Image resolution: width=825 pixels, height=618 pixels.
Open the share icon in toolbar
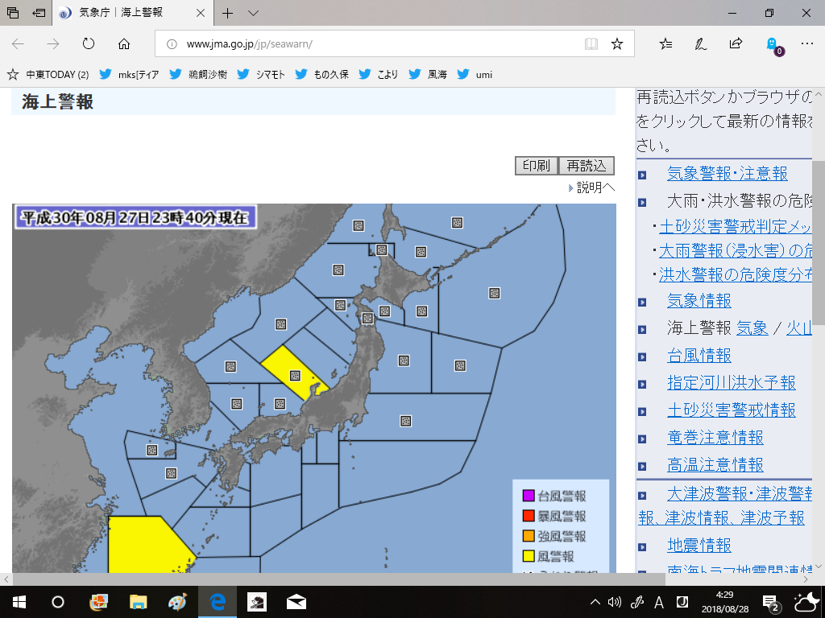[736, 43]
